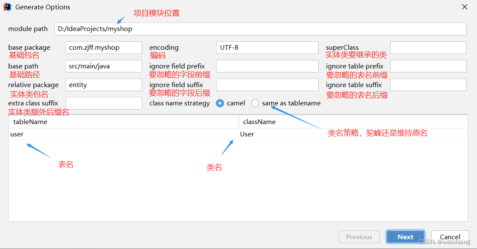Edit the encoding UTF-8 field
The width and height of the screenshot is (477, 249).
[267, 48]
